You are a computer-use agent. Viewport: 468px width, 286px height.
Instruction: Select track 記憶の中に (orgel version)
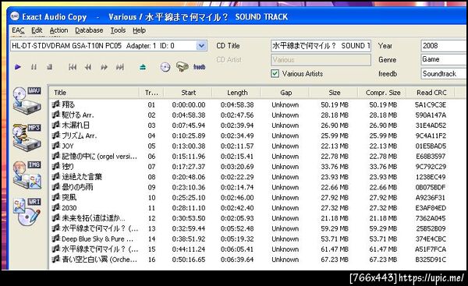(x=99, y=157)
